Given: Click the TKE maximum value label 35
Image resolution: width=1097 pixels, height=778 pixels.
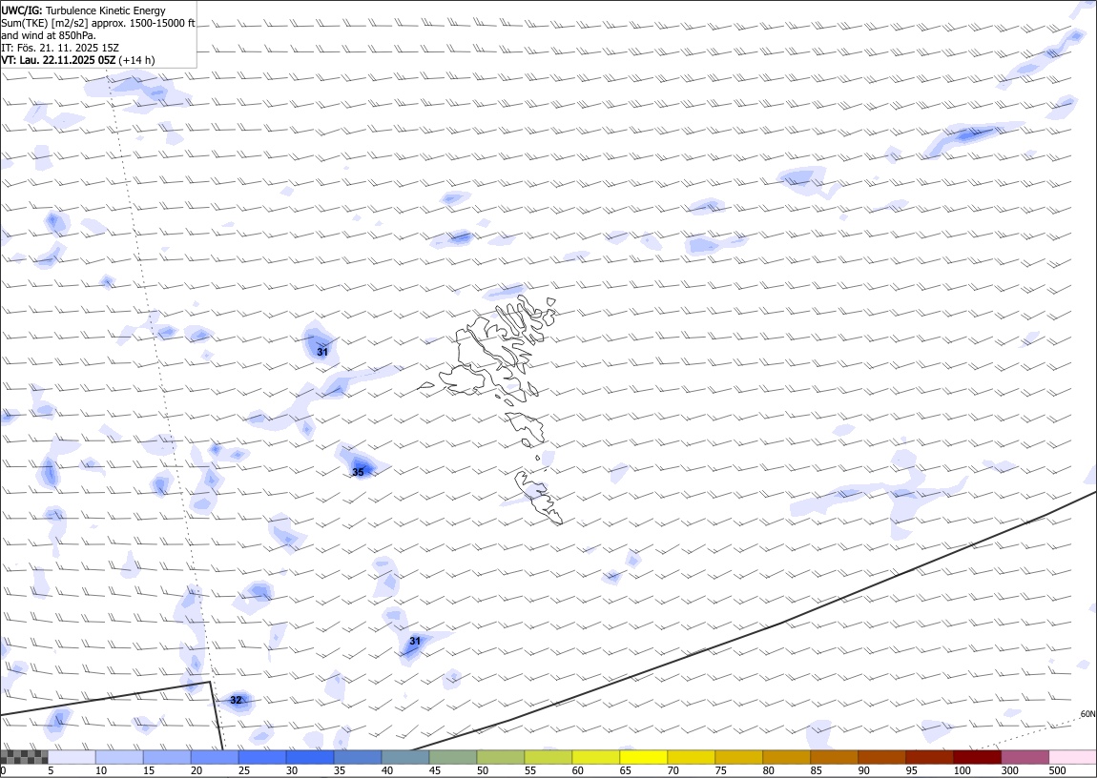Looking at the screenshot, I should tap(359, 473).
